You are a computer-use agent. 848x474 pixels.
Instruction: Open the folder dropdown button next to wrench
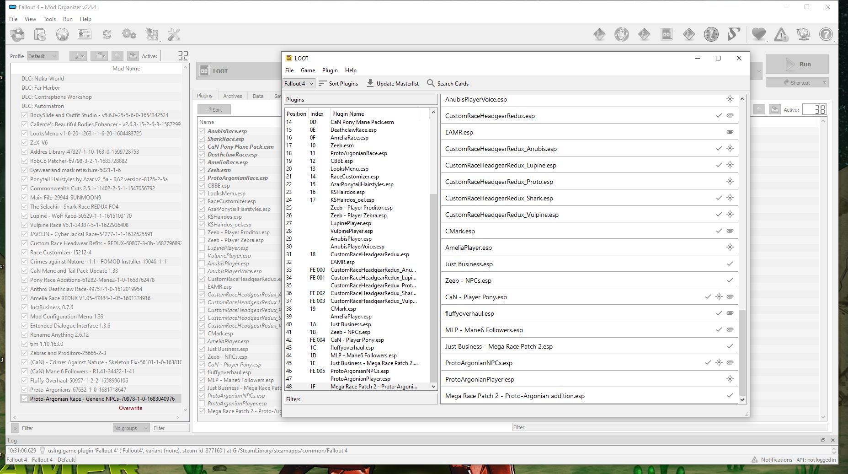99,56
